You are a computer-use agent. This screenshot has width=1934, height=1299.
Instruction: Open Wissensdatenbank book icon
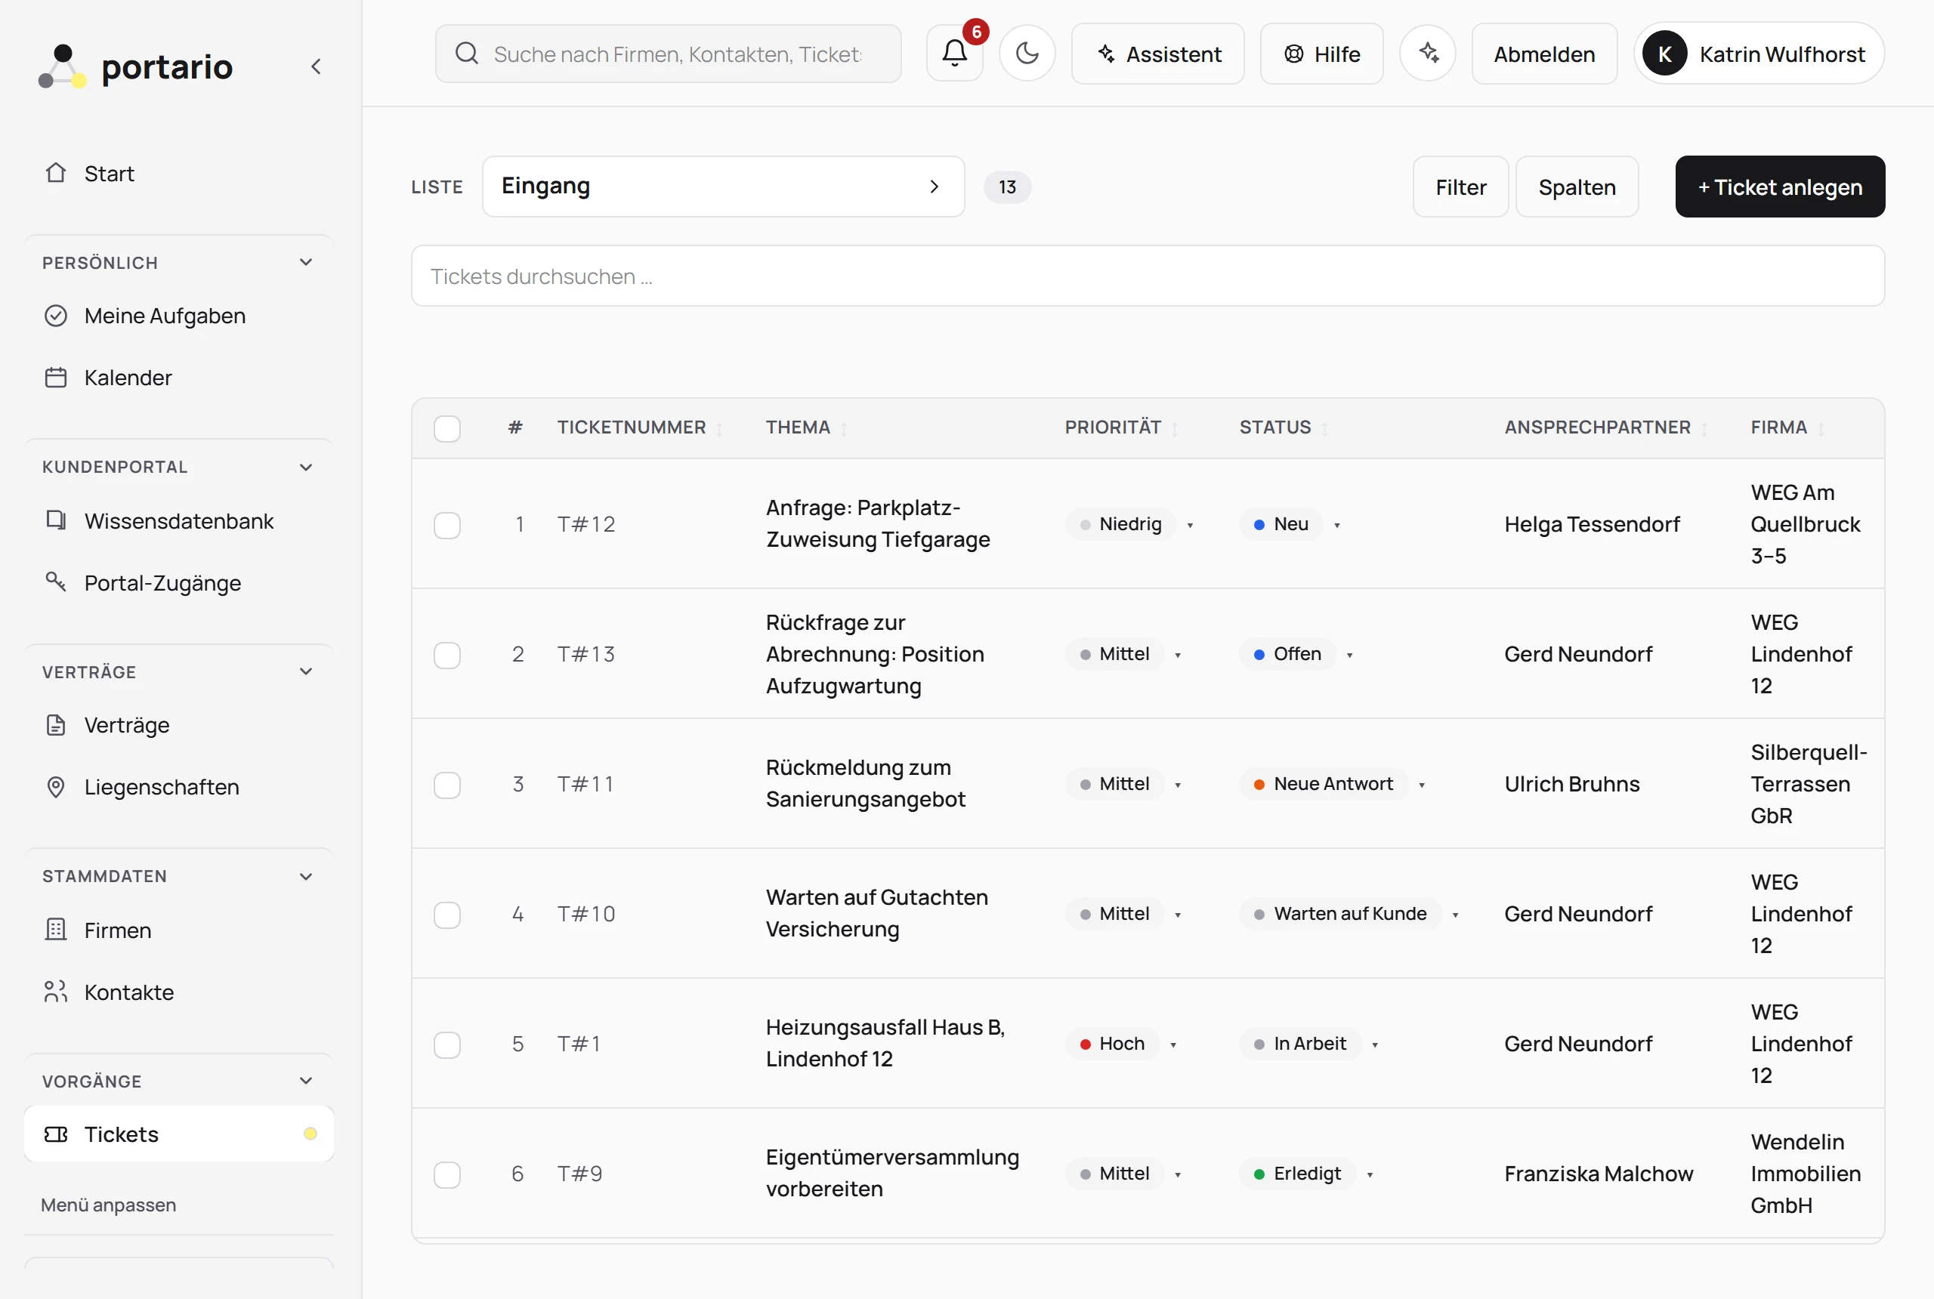[55, 520]
